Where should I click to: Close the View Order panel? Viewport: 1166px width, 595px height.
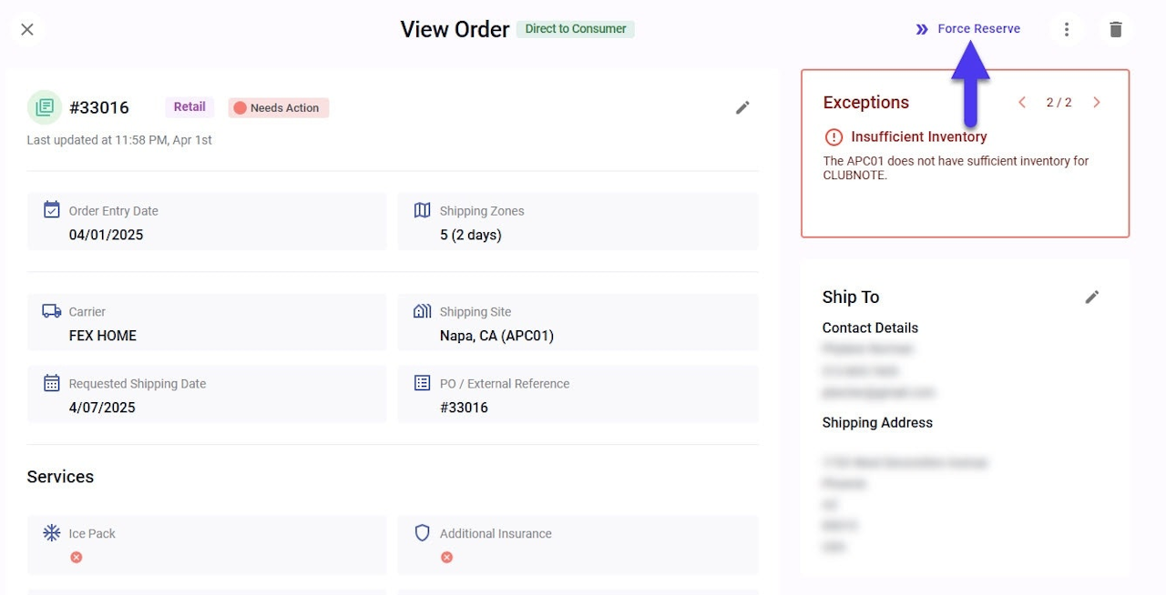(27, 29)
